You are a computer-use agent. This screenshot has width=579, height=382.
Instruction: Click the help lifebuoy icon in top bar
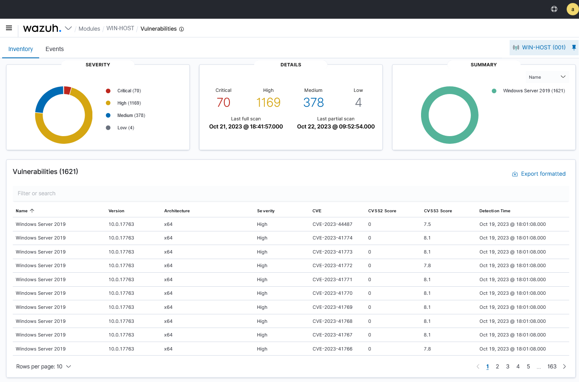click(554, 9)
